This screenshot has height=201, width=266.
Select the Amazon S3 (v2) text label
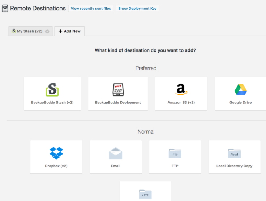[x=181, y=103]
